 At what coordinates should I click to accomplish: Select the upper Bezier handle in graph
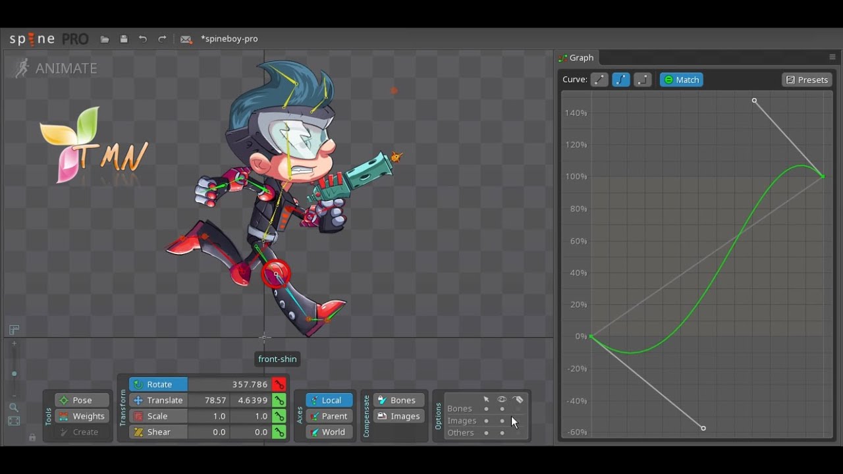pyautogui.click(x=754, y=101)
